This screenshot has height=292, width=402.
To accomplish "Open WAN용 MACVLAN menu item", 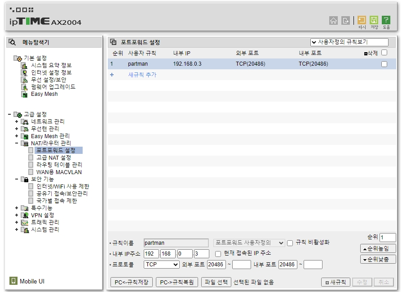I will (59, 172).
